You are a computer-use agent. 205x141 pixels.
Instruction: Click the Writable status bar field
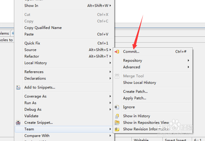click(x=147, y=139)
